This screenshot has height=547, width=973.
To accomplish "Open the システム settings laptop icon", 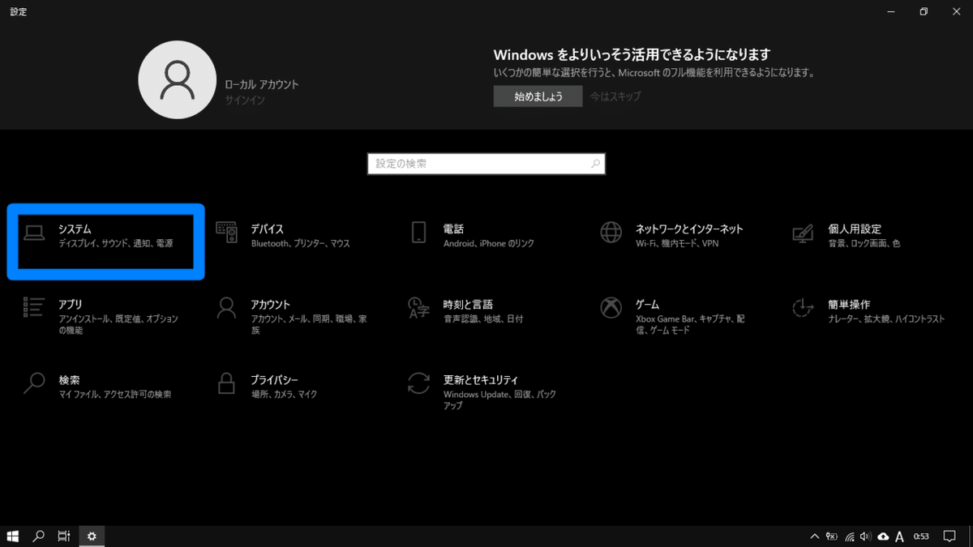I will pyautogui.click(x=34, y=234).
